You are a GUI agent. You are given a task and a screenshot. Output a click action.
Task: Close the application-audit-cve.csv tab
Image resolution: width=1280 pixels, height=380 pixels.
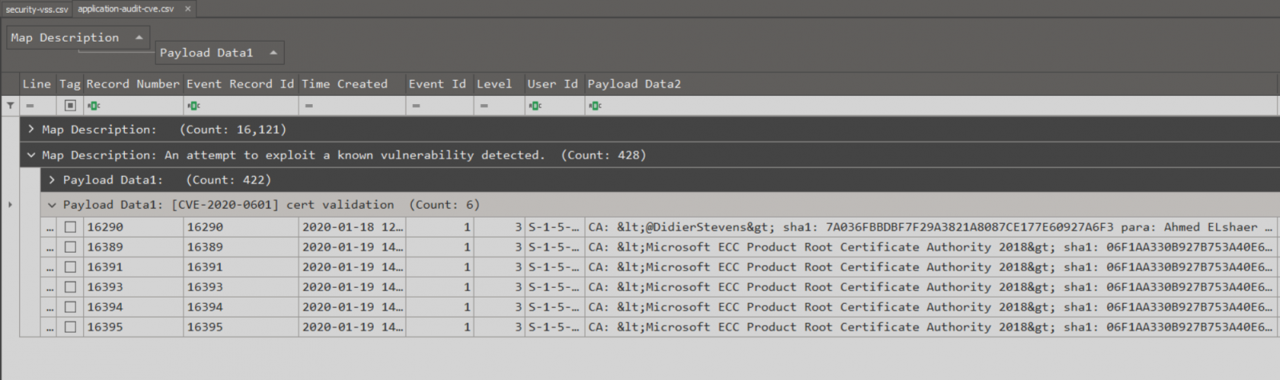(x=188, y=9)
